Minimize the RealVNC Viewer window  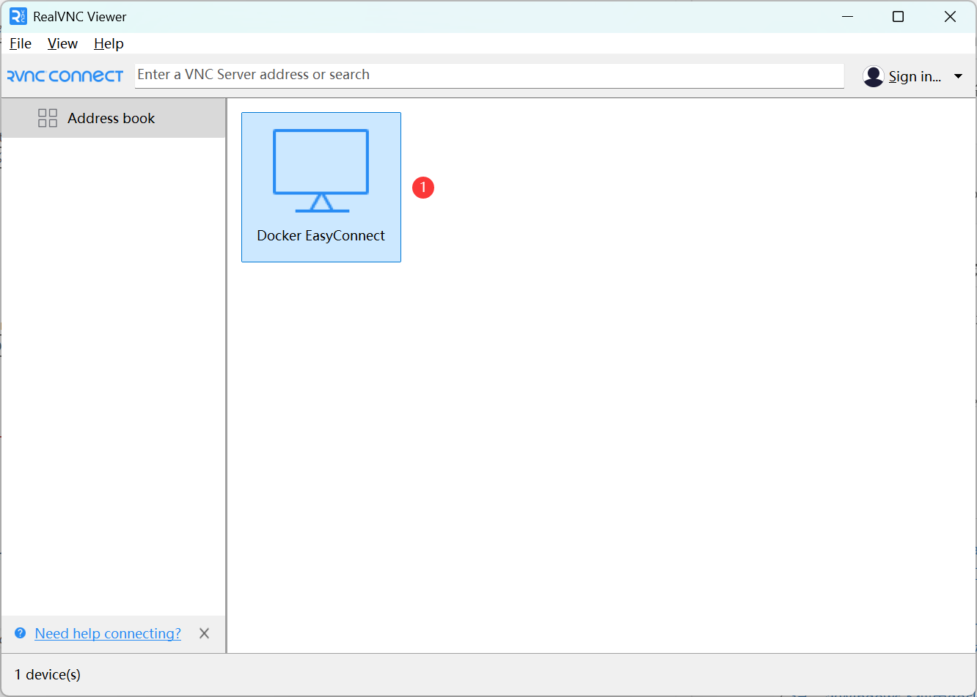click(848, 16)
